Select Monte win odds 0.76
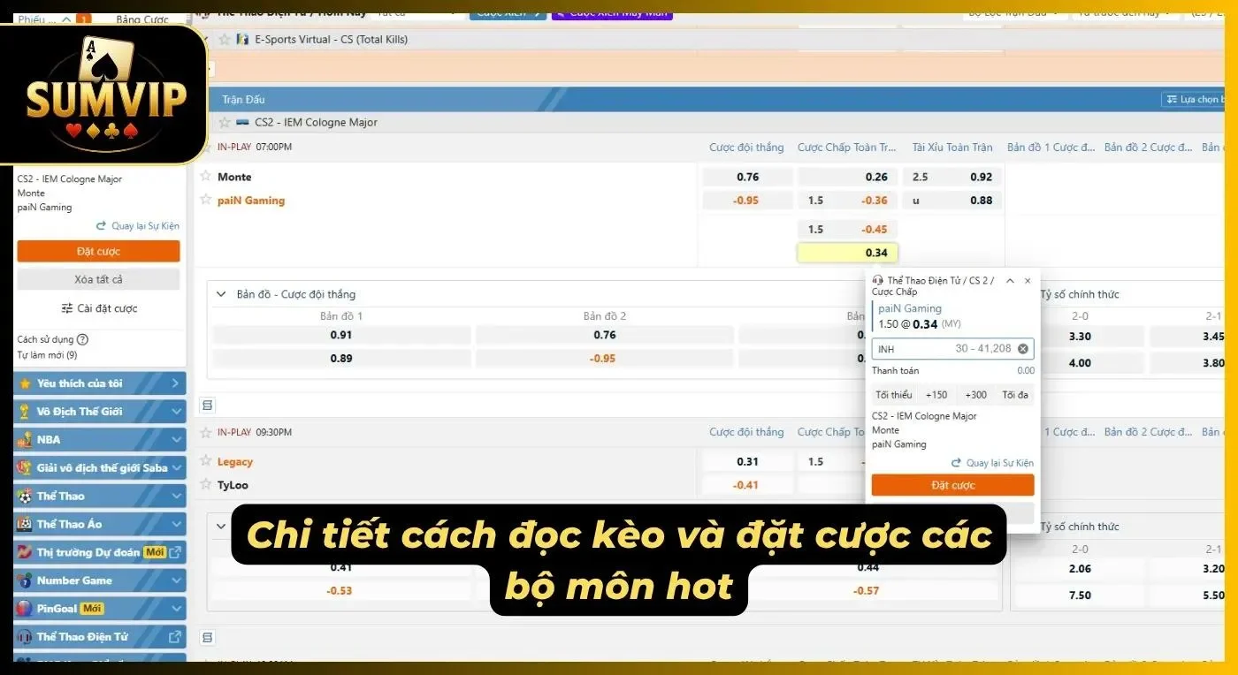The width and height of the screenshot is (1238, 675). (747, 177)
